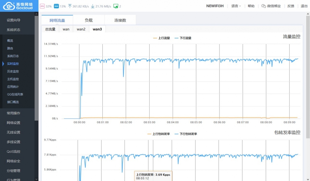The width and height of the screenshot is (310, 181).
Task: Expand the 多线设置 sidebar section
Action: [x=13, y=142]
